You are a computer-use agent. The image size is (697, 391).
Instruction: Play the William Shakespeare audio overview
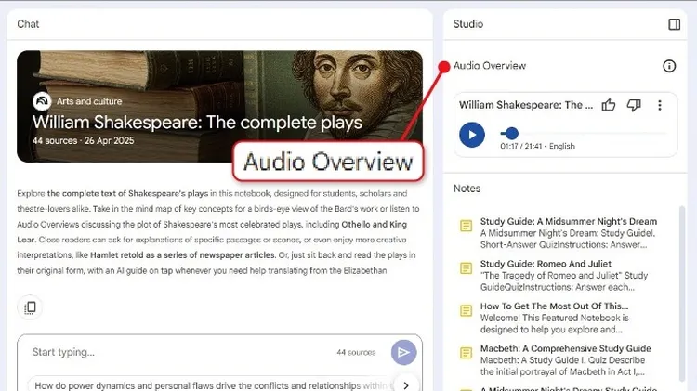pos(471,135)
